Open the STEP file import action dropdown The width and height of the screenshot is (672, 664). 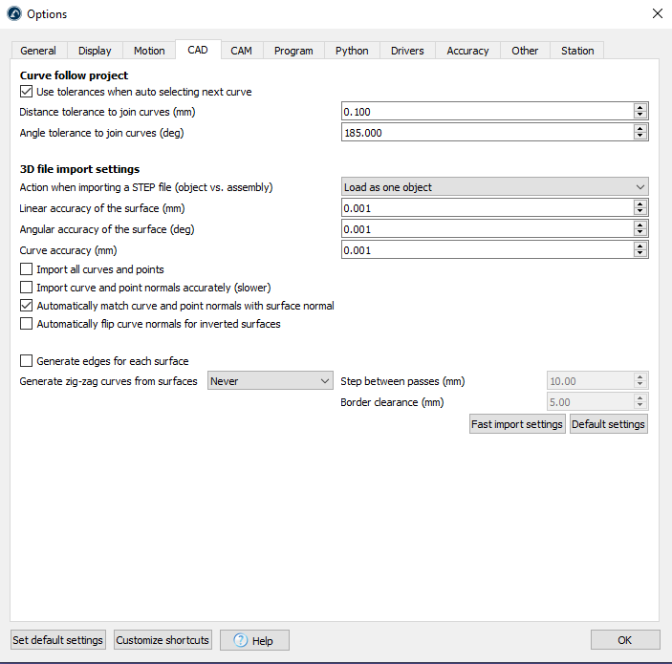494,187
